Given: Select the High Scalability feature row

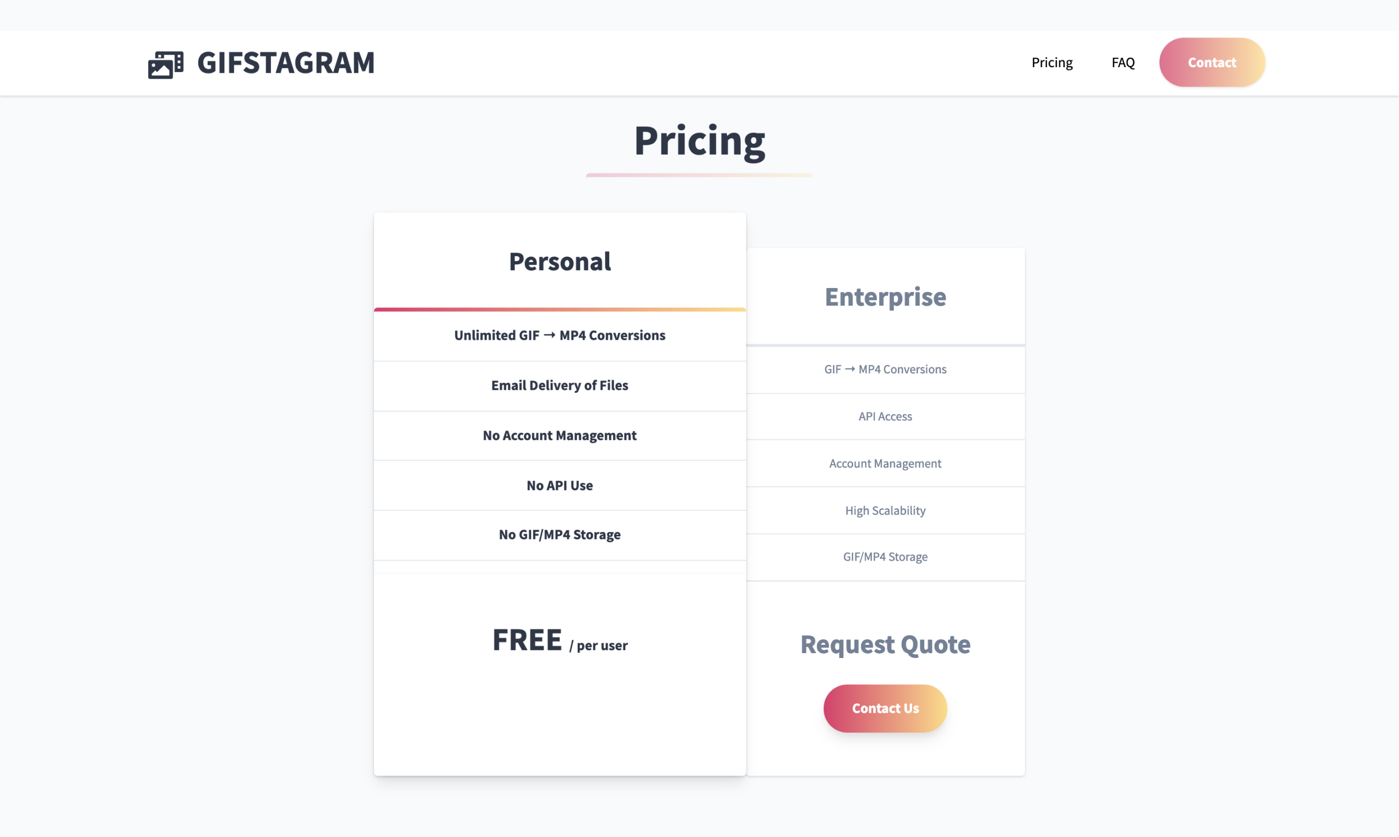Looking at the screenshot, I should point(885,510).
